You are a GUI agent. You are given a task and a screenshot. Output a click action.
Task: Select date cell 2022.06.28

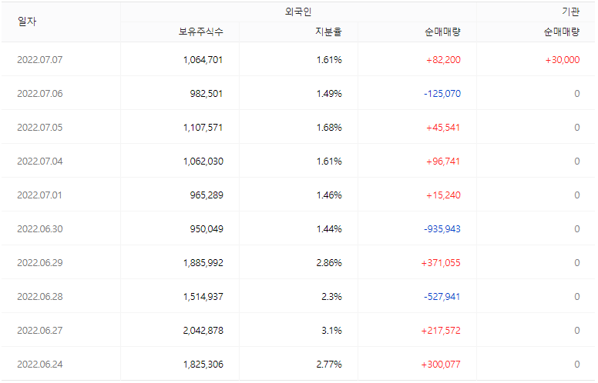click(40, 297)
